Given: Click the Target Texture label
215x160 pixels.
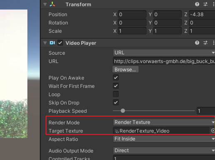Looking at the screenshot, I should [66, 131].
